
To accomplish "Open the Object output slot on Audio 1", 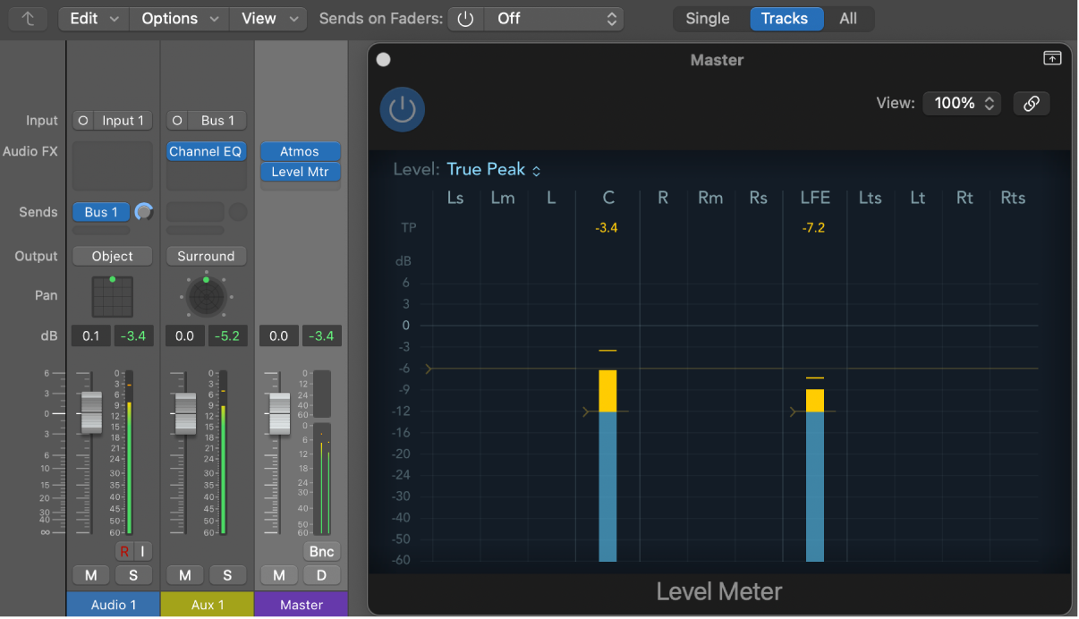I will pyautogui.click(x=113, y=257).
